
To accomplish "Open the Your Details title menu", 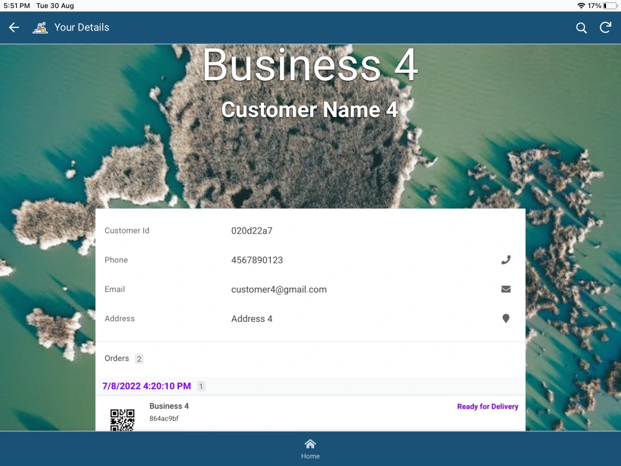I will coord(82,27).
